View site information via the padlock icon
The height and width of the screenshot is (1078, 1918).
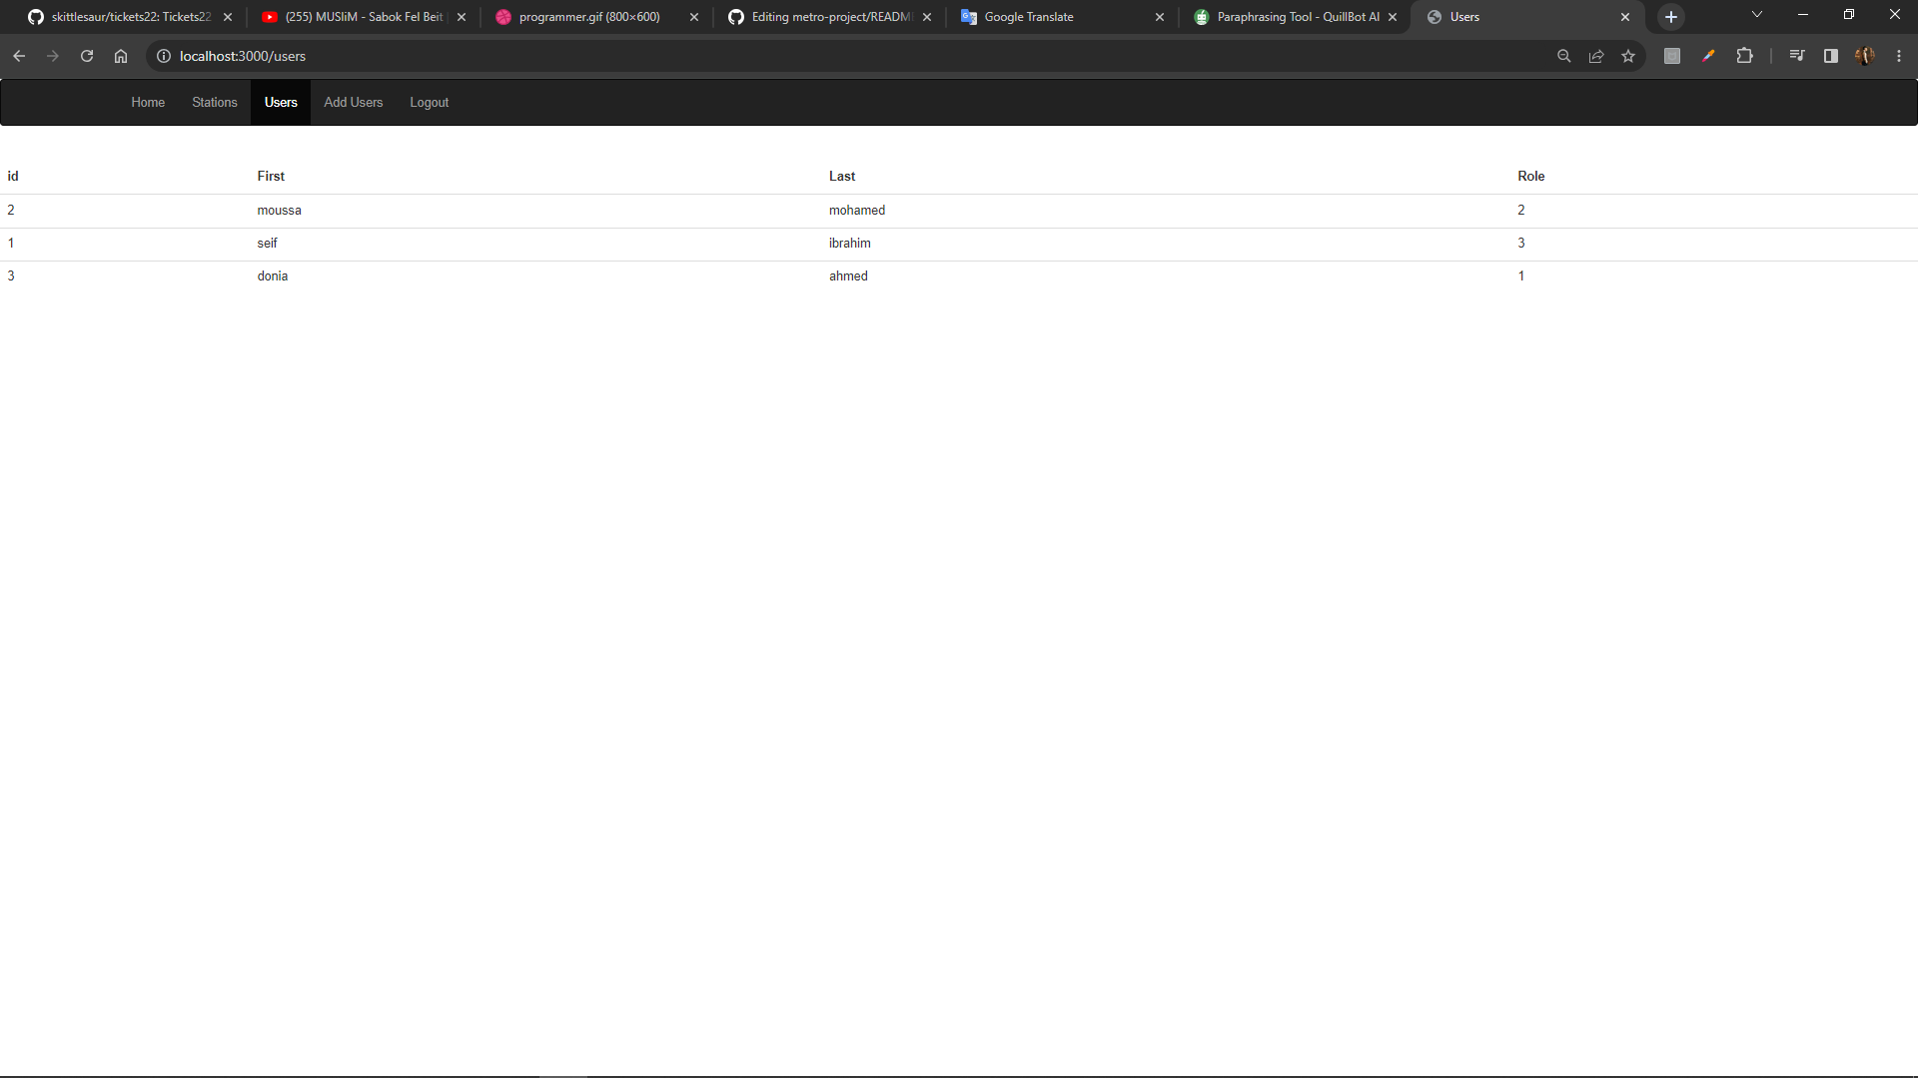click(x=164, y=56)
